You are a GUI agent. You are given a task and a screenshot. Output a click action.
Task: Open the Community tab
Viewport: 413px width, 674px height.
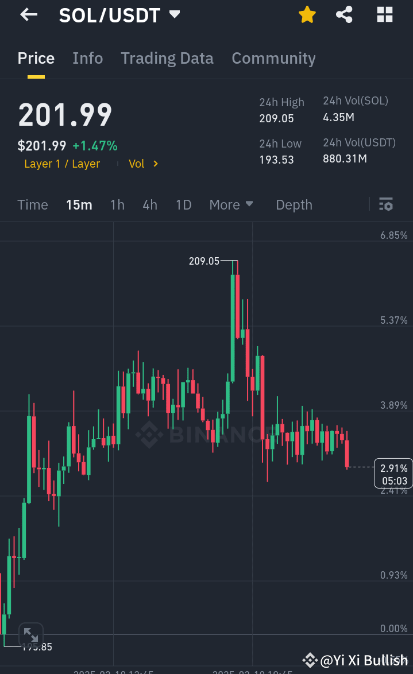pos(273,58)
